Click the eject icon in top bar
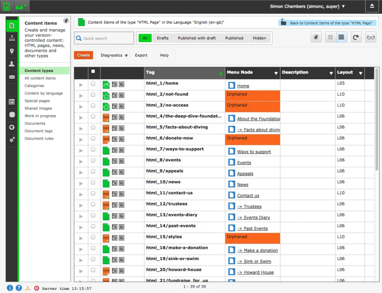Image resolution: width=382 pixels, height=293 pixels. [x=372, y=7]
